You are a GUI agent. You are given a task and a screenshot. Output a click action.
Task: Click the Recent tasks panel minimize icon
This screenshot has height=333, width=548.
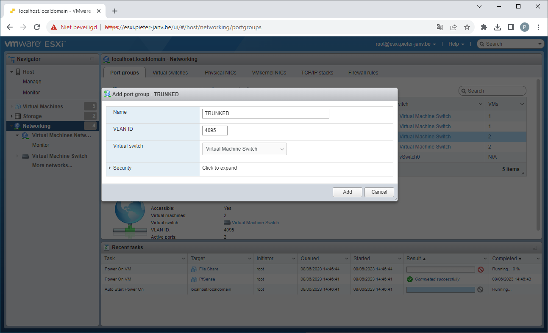coord(534,248)
